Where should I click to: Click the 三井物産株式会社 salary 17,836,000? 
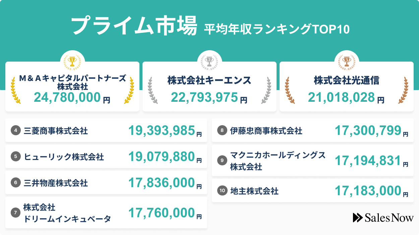tap(162, 183)
